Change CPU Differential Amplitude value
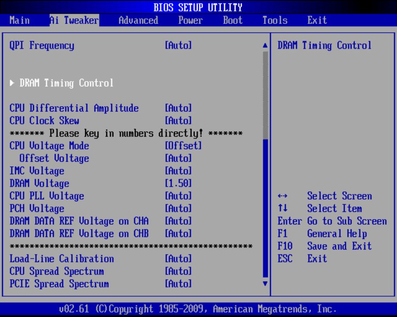397x317 pixels. (x=178, y=108)
